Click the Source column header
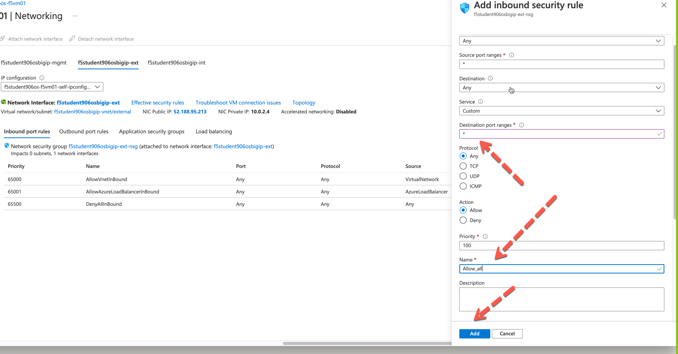The image size is (678, 354). 413,166
